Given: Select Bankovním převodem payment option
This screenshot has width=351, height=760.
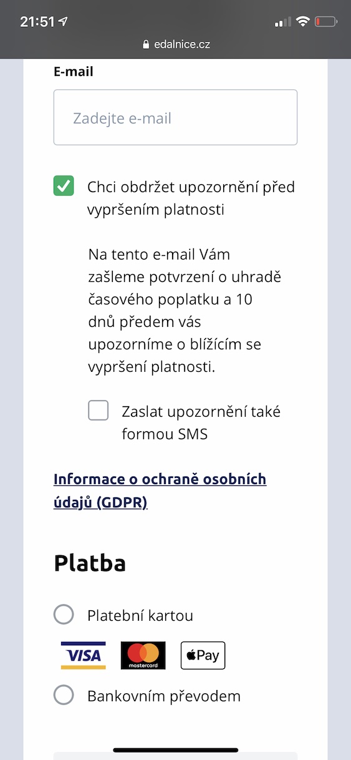Looking at the screenshot, I should (x=64, y=694).
